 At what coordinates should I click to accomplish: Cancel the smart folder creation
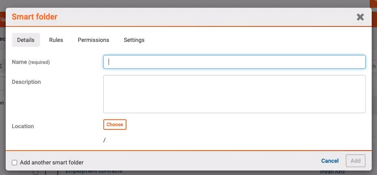tap(330, 161)
